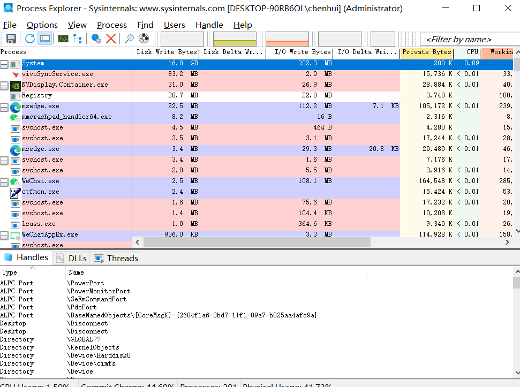Collapse the WeChat.exe tree node

tap(4, 182)
